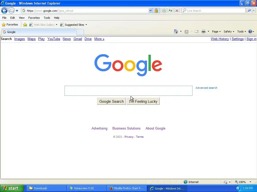Viewport: 257px width, 192px height.
Task: Open the command bar Tools menu
Action: [x=241, y=31]
